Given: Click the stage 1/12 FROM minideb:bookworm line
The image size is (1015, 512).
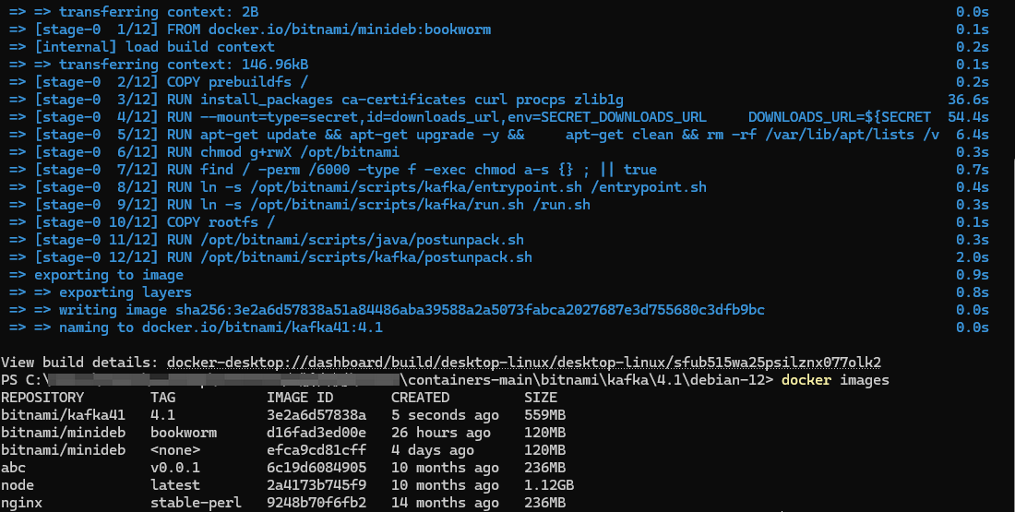Looking at the screenshot, I should click(x=250, y=30).
